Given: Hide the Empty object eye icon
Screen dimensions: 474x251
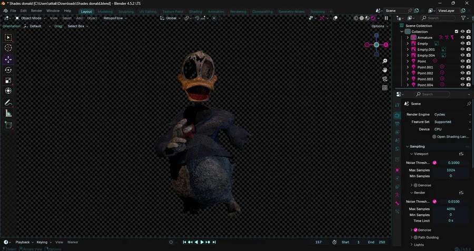Looking at the screenshot, I should [x=462, y=44].
